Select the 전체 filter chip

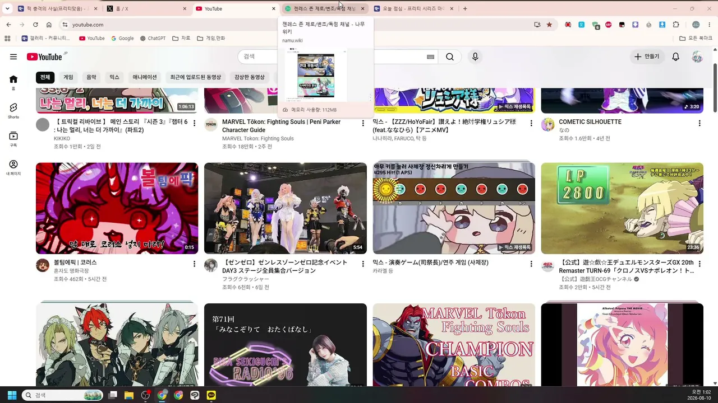pos(45,77)
